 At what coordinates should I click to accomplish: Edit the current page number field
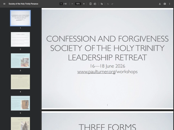(x=61, y=4)
